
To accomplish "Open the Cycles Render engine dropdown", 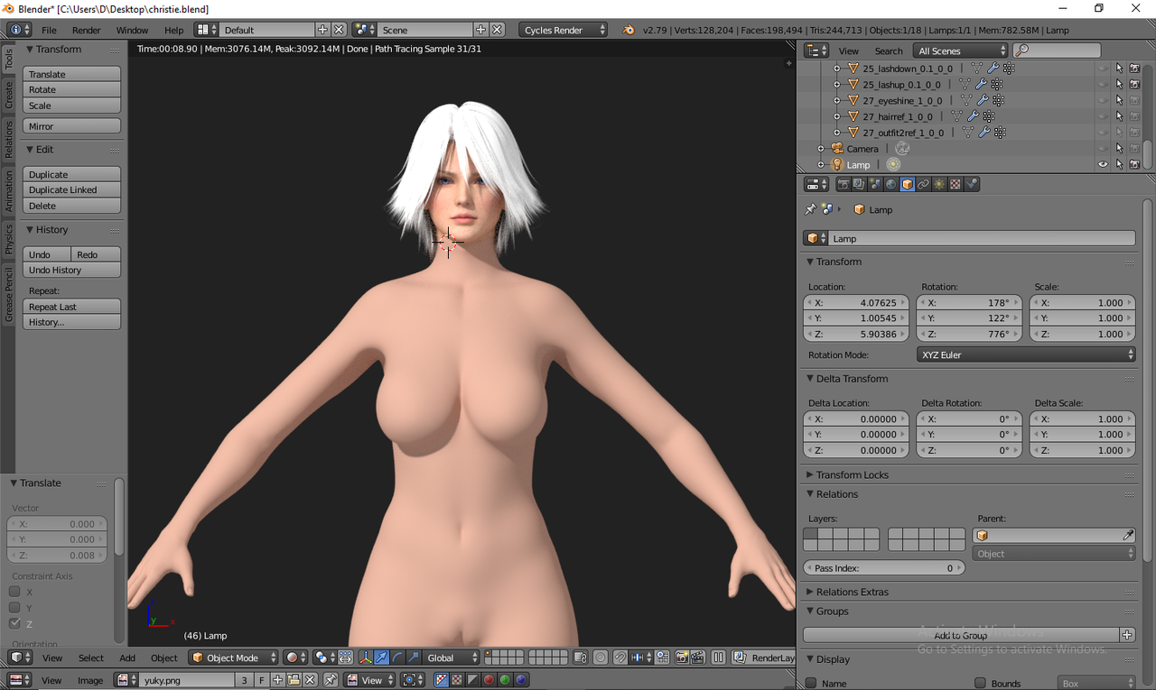I will point(564,30).
